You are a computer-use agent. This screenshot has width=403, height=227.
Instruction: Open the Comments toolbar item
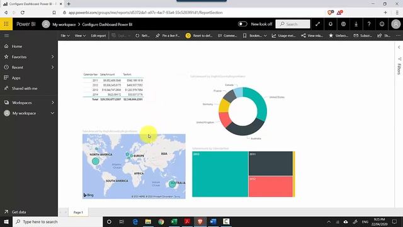pyautogui.click(x=227, y=35)
